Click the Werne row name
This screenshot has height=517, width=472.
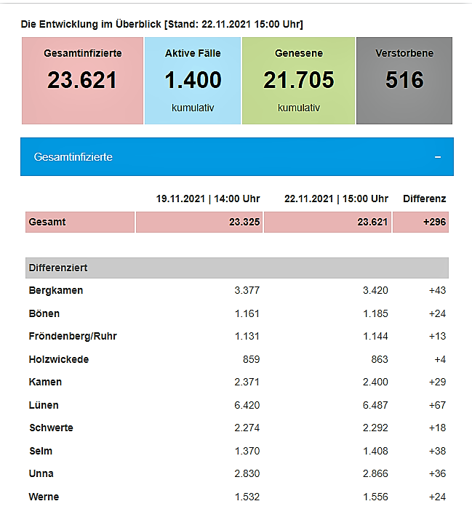click(x=44, y=497)
